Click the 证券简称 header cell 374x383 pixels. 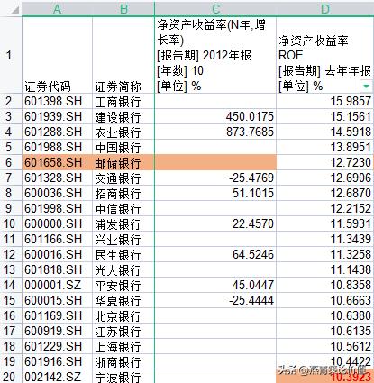pos(123,55)
